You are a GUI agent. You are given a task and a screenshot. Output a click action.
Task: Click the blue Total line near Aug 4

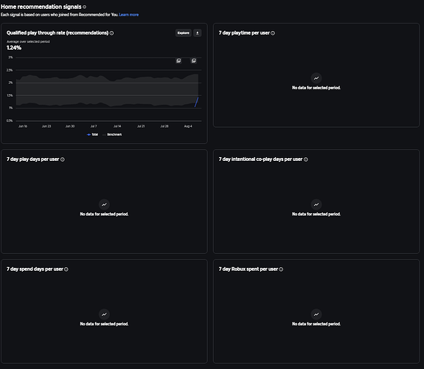tap(197, 102)
